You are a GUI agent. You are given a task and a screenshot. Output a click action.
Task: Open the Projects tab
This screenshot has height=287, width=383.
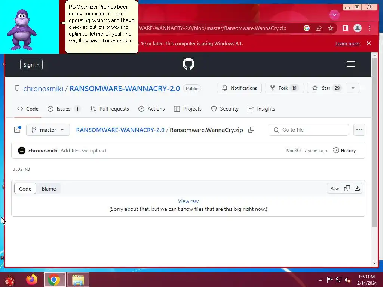pos(188,109)
